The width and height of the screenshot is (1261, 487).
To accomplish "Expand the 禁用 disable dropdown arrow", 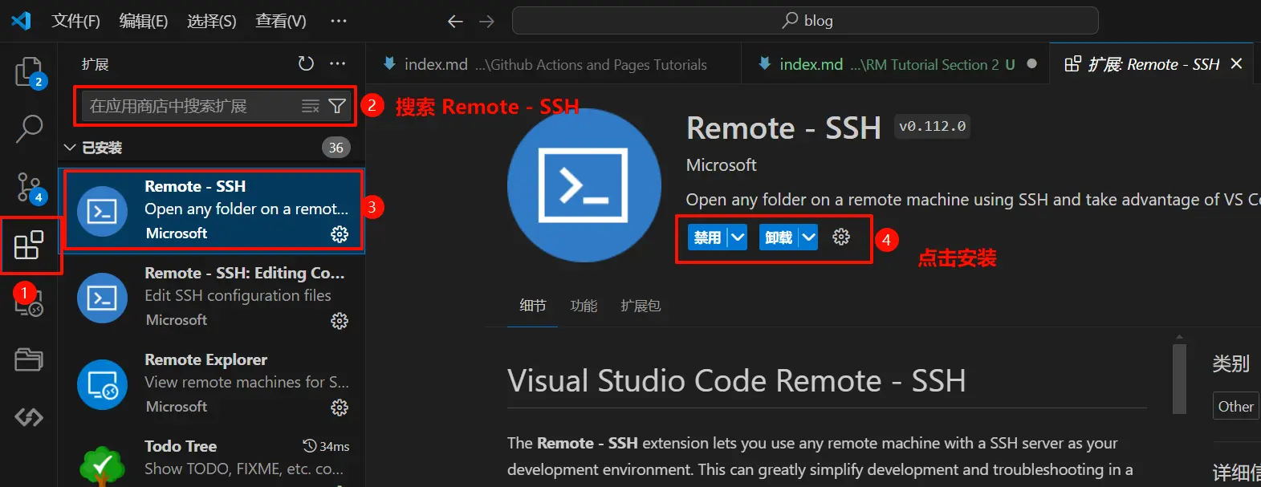I will (738, 237).
